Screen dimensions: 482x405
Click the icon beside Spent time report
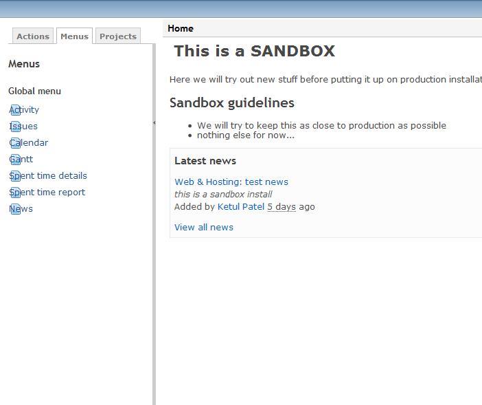(x=15, y=193)
